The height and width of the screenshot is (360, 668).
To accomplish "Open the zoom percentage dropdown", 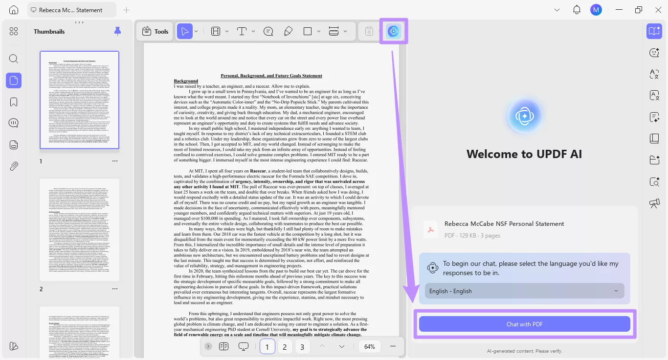I will 369,346.
